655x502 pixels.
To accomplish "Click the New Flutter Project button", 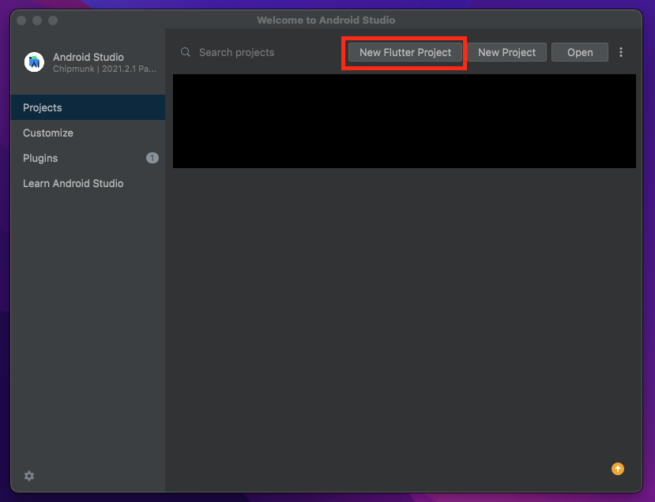I will (x=405, y=53).
